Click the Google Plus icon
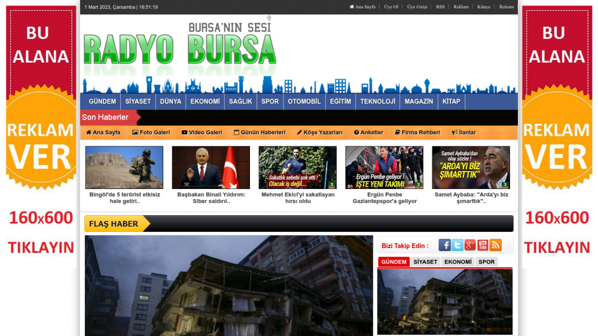 (x=470, y=245)
